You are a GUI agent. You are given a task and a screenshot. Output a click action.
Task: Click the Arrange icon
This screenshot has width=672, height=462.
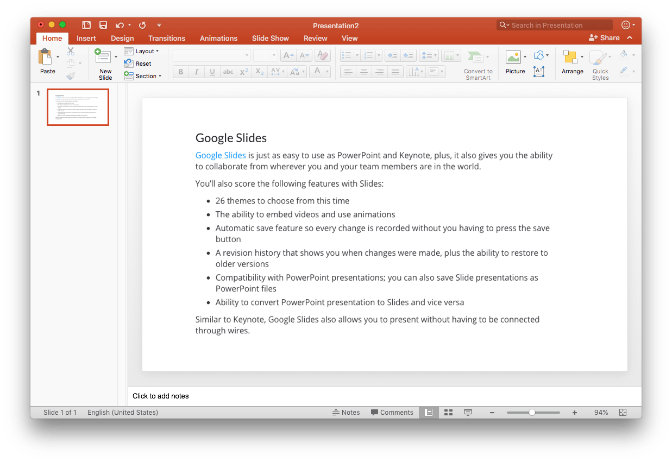(570, 57)
